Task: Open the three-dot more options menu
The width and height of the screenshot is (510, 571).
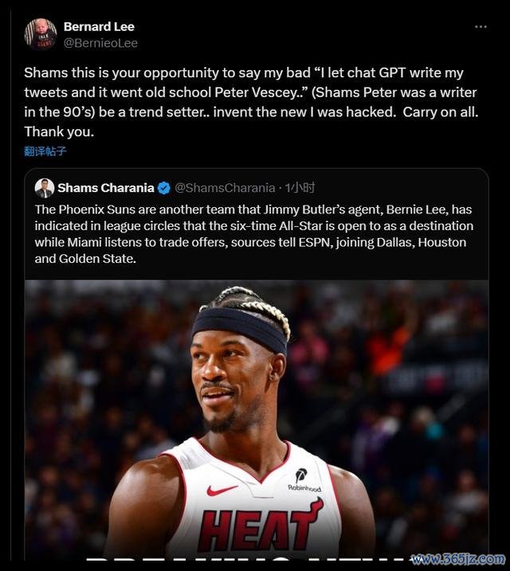Action: (481, 27)
